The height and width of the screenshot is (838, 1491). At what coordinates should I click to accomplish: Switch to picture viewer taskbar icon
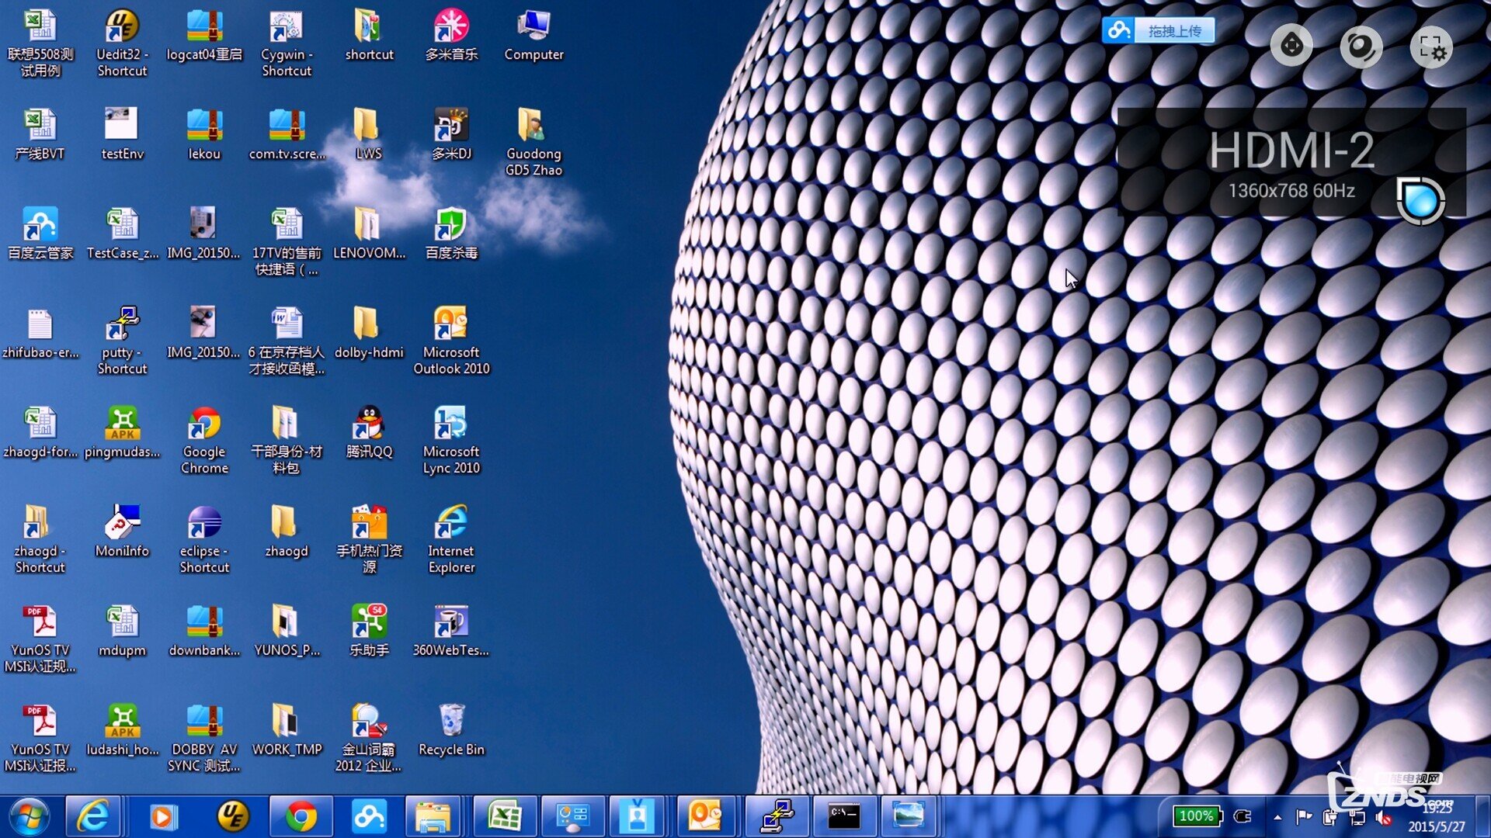[909, 816]
